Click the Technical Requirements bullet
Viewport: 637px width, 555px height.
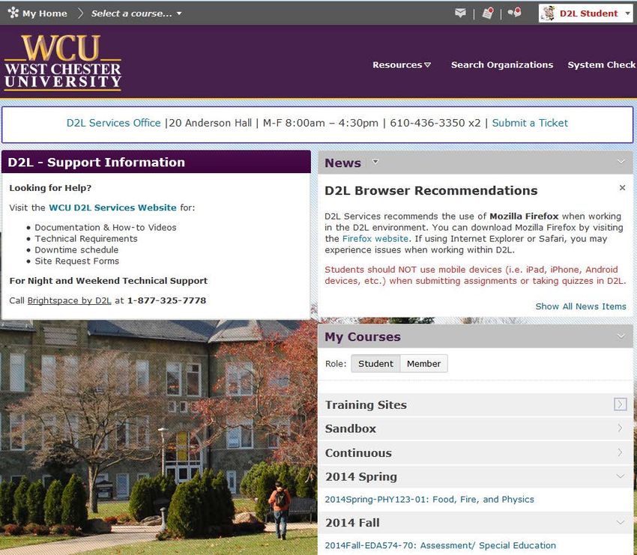(x=86, y=238)
